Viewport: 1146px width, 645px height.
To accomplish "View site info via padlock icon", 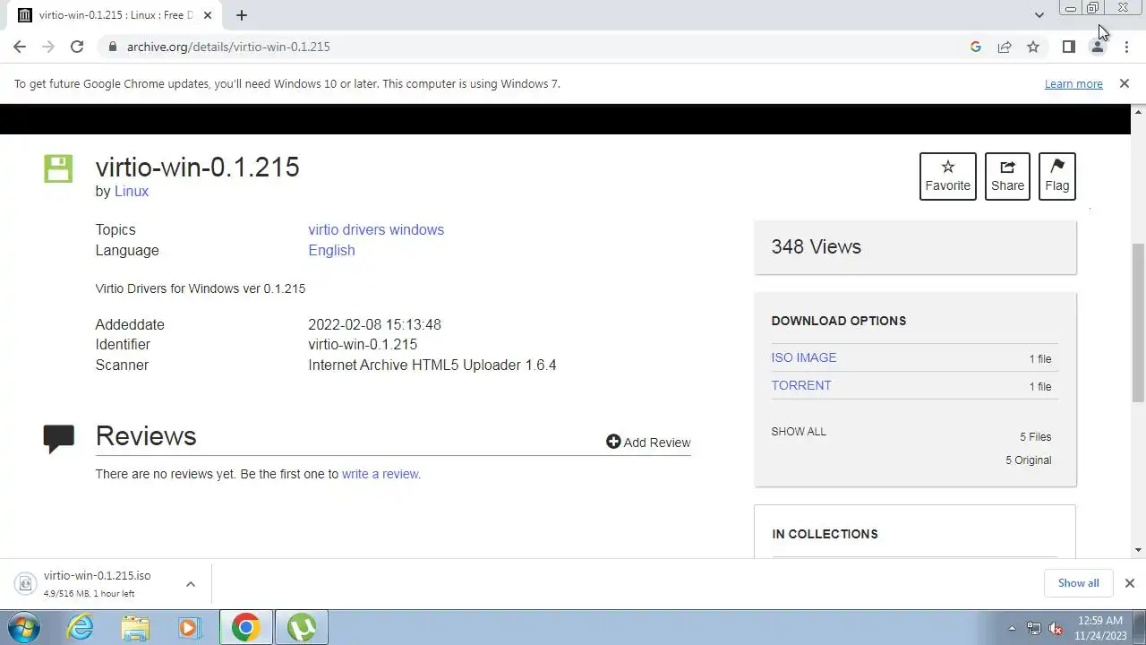I will pyautogui.click(x=112, y=47).
